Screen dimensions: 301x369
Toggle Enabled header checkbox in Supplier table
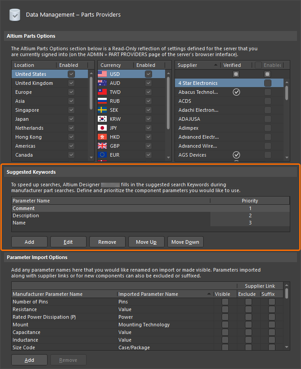[258, 65]
